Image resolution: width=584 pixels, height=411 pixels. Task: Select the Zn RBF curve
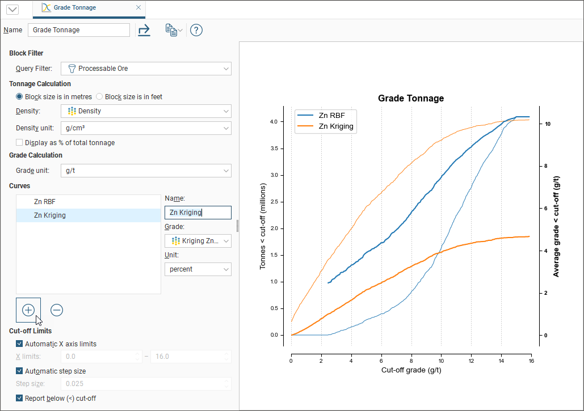click(45, 201)
